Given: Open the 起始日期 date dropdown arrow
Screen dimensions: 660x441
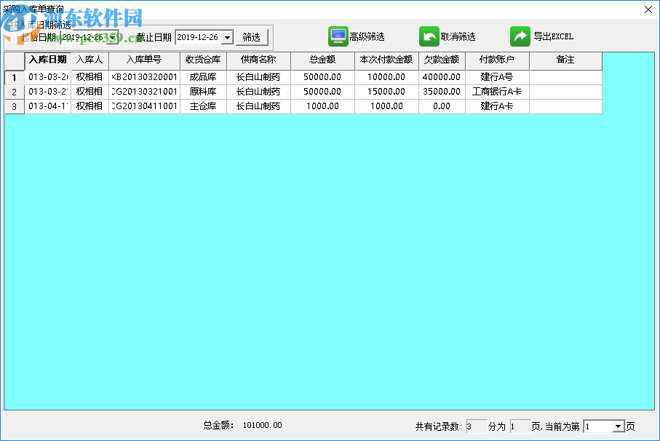Looking at the screenshot, I should click(x=113, y=37).
